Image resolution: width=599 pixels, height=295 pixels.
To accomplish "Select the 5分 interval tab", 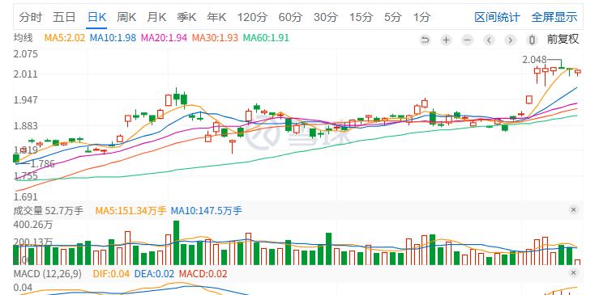I will coord(393,17).
